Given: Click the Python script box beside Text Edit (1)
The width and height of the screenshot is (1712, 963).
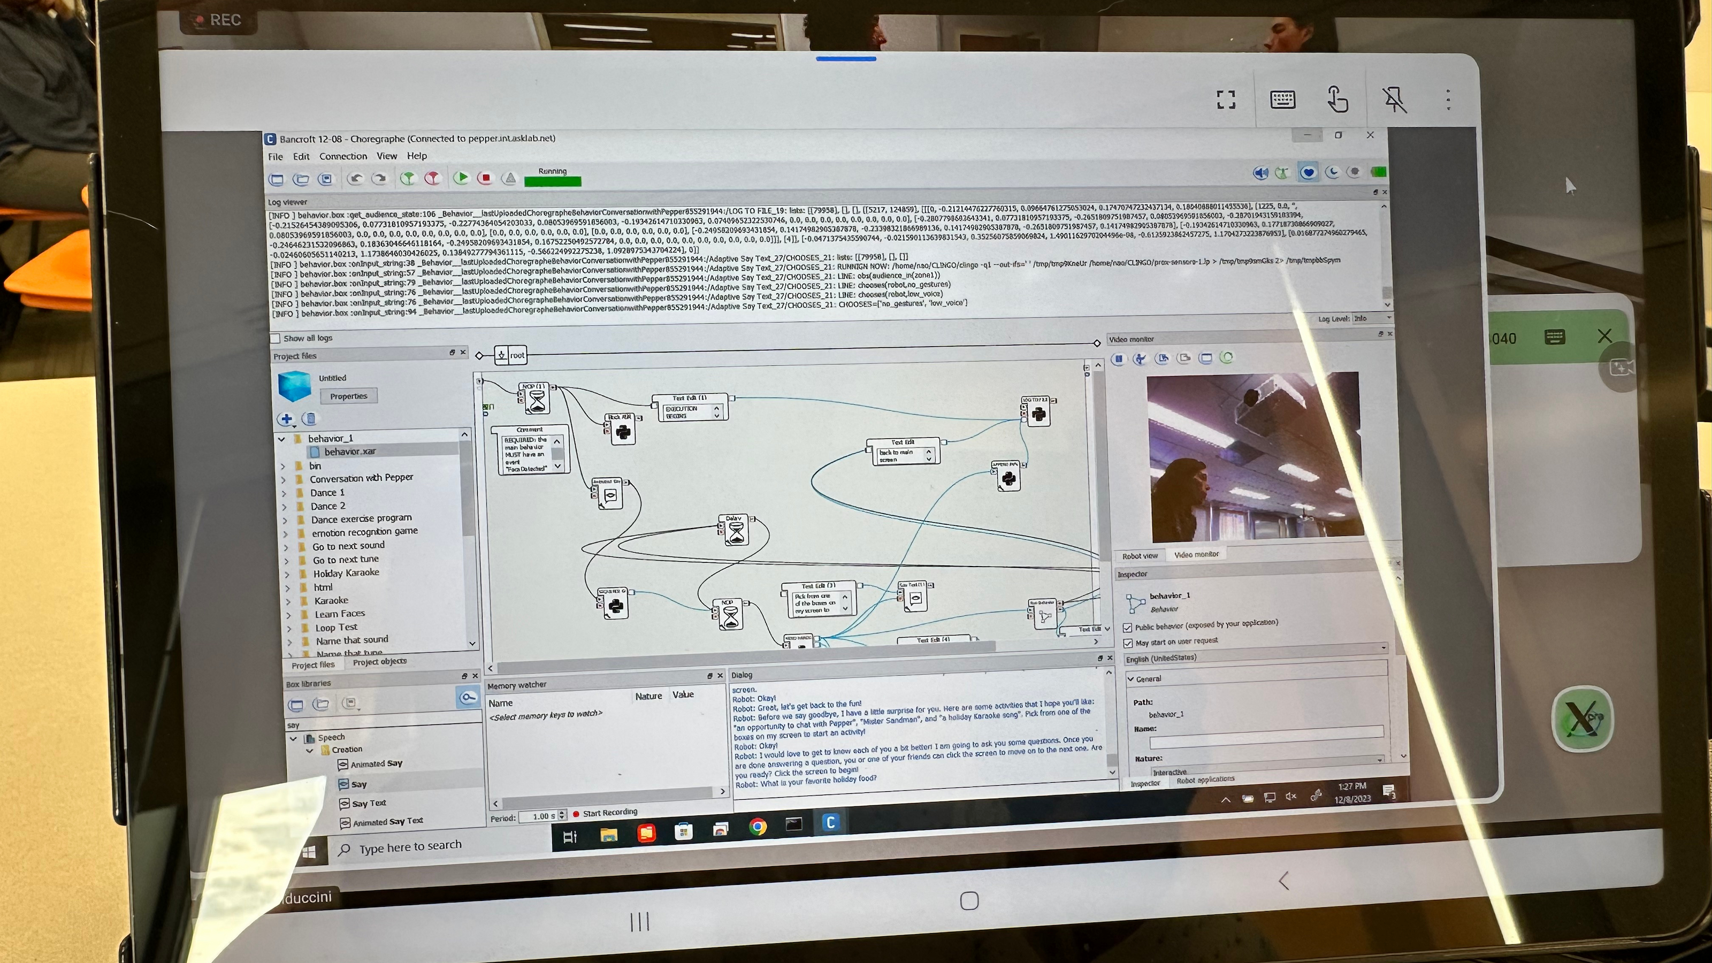Looking at the screenshot, I should (x=623, y=430).
